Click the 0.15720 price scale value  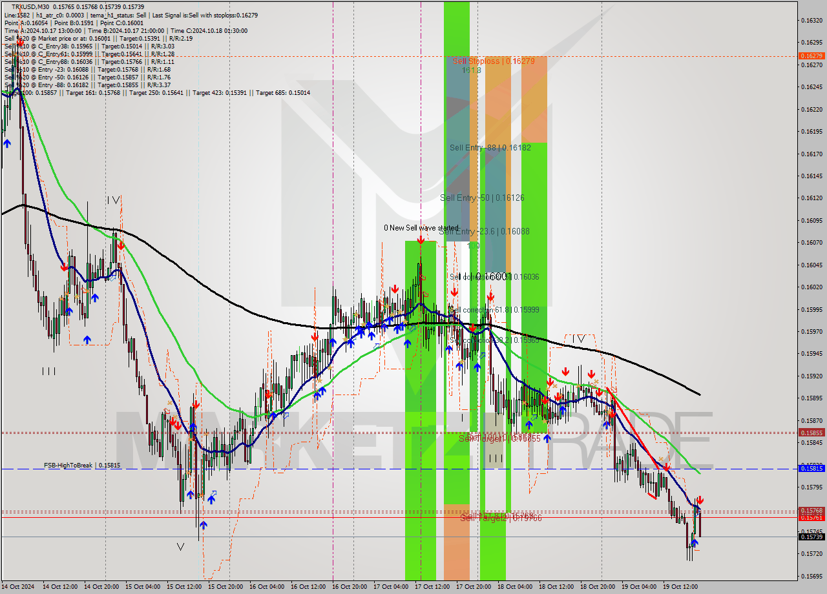click(x=811, y=554)
